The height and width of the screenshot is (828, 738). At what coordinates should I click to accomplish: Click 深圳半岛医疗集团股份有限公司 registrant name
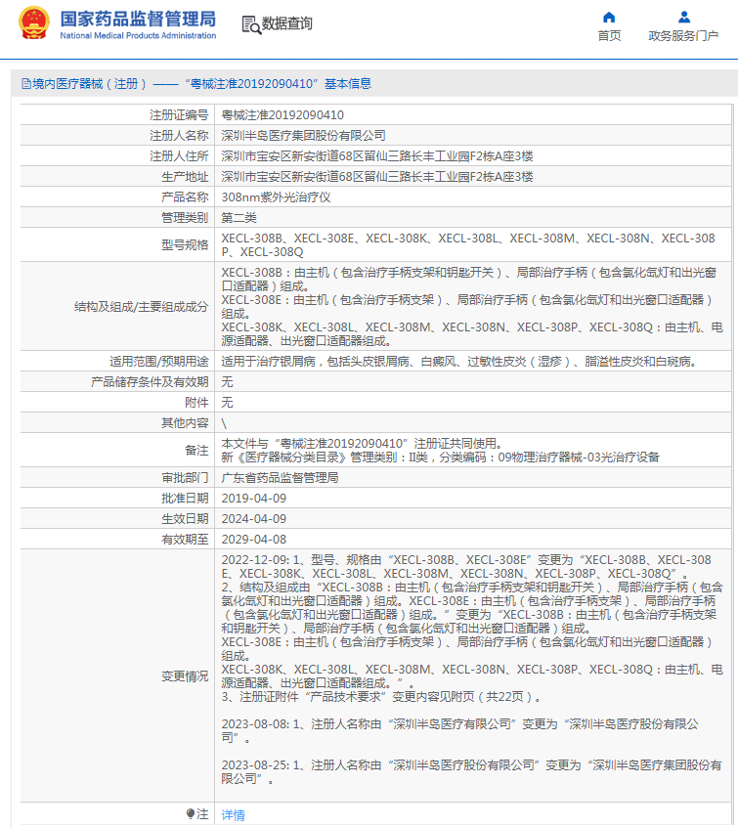tap(304, 136)
